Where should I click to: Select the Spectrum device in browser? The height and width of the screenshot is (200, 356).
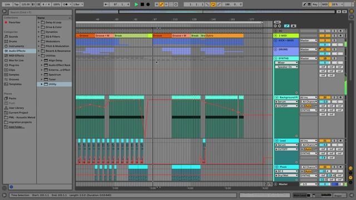pyautogui.click(x=55, y=74)
